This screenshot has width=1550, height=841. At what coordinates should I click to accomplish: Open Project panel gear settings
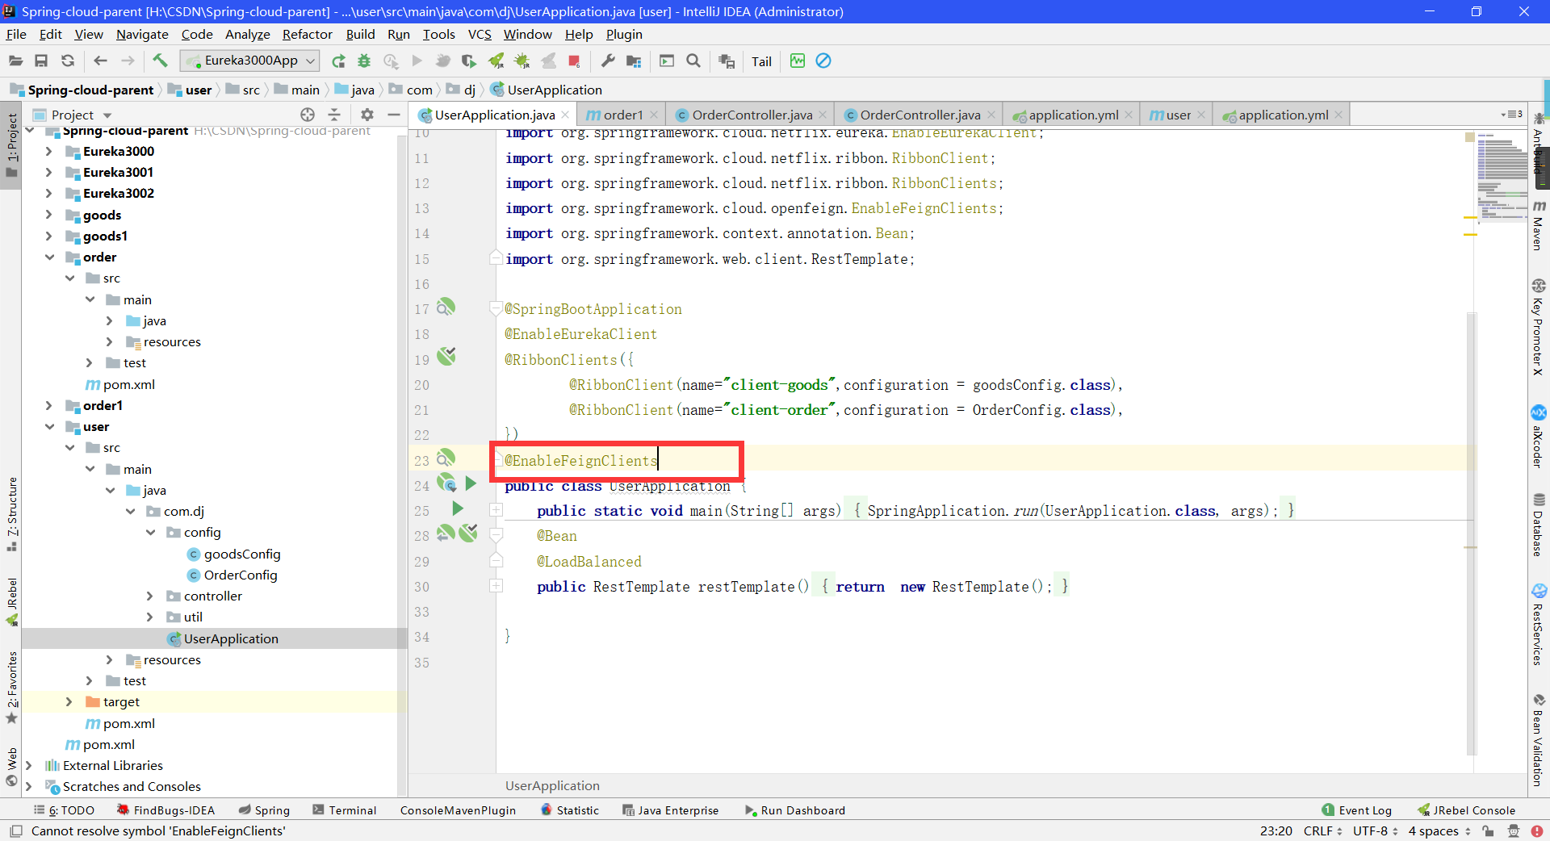(367, 115)
